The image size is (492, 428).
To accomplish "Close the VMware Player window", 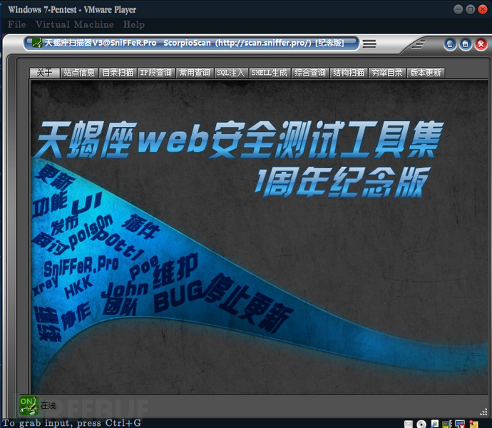I will click(x=483, y=9).
